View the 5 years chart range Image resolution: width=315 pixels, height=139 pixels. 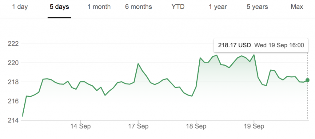(x=257, y=7)
